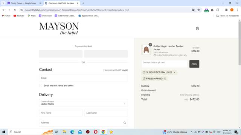The image size is (241, 135).
Task: Open the Opera browser taskbar icon
Action: click(96, 132)
